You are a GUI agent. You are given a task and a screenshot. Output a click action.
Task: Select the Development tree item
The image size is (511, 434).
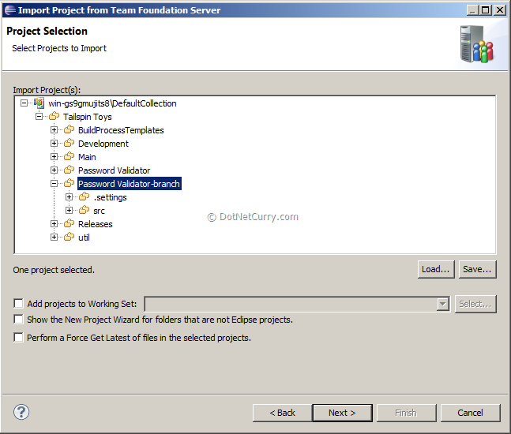[x=103, y=144]
